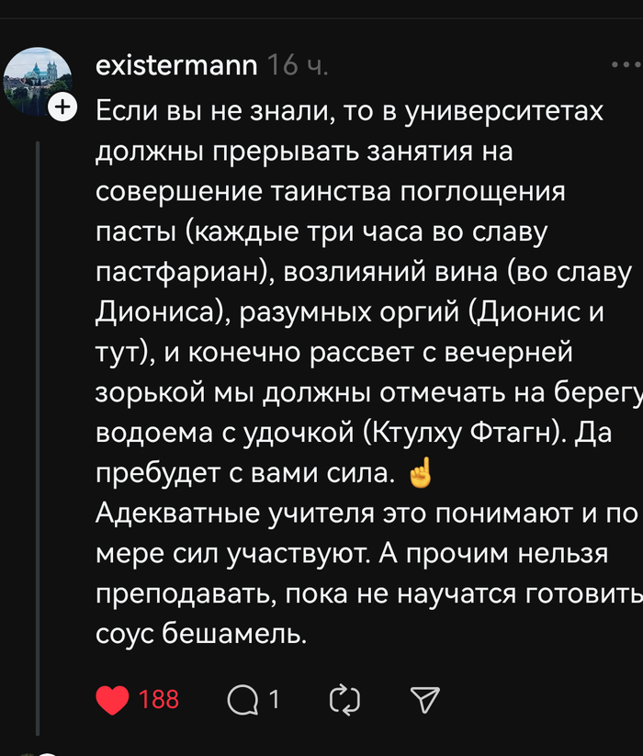The image size is (643, 756).
Task: Click the pointing finger emoji in the post
Action: click(x=418, y=474)
